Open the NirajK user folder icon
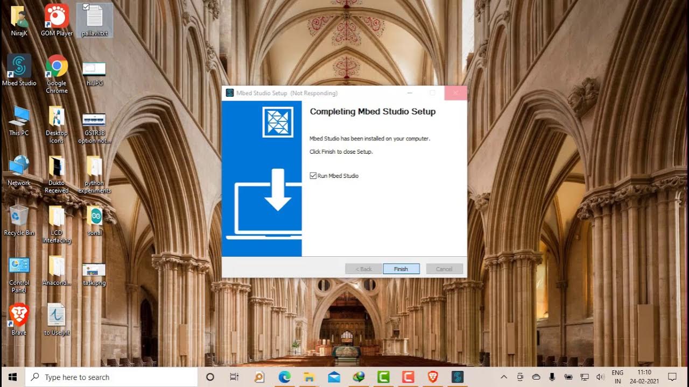 (19, 20)
